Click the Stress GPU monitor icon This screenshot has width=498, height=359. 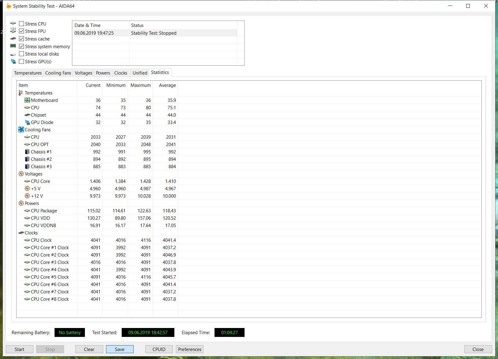[x=13, y=61]
